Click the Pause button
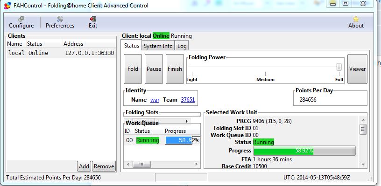Image resolution: width=381 pixels, height=186 pixels. (x=154, y=69)
